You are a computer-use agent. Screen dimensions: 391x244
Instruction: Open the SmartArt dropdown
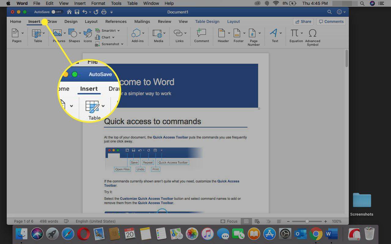pyautogui.click(x=107, y=30)
